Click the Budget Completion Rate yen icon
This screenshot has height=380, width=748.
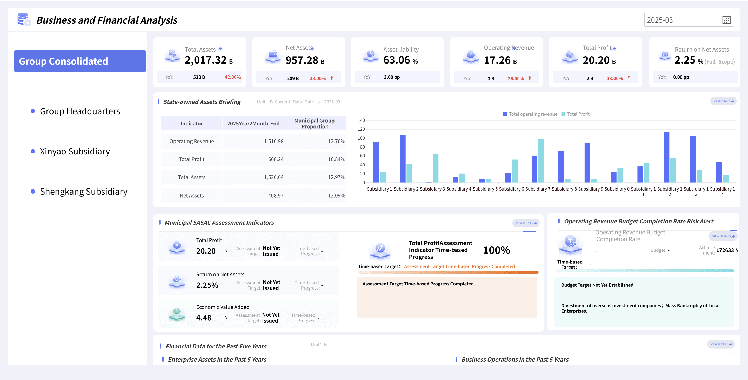pyautogui.click(x=570, y=245)
